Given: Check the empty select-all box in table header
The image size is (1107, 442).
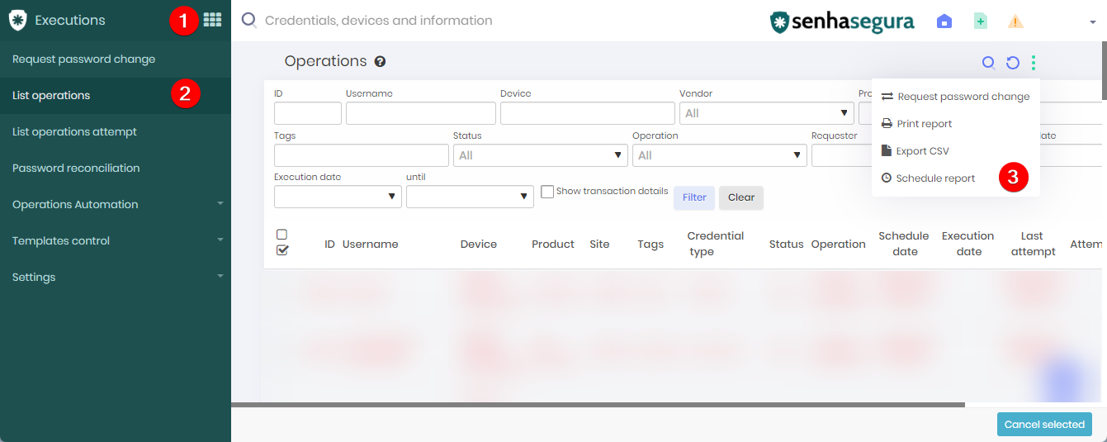Looking at the screenshot, I should point(281,235).
